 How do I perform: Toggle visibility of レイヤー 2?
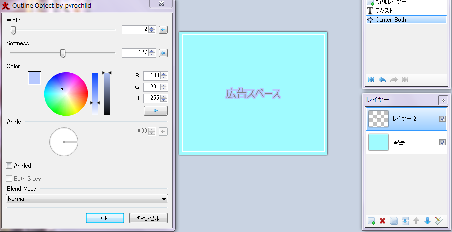[442, 119]
